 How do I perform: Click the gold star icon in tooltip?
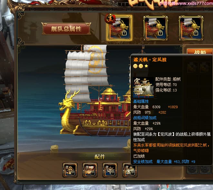(146, 66)
